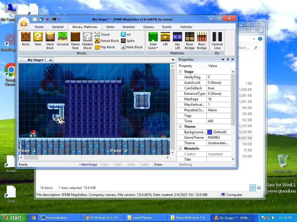297x222 pixels.
Task: Select the Brick block tool
Action: point(26,39)
